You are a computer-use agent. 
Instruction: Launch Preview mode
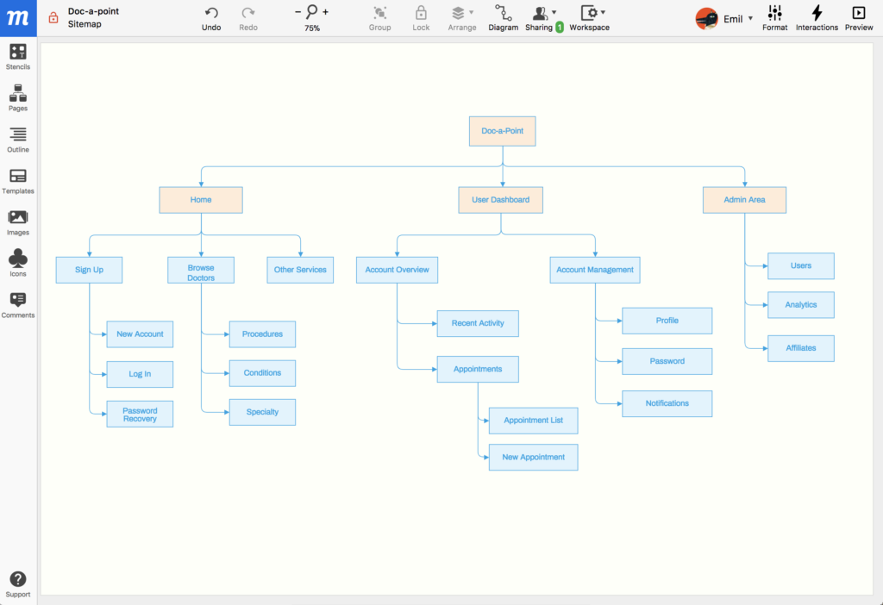858,18
